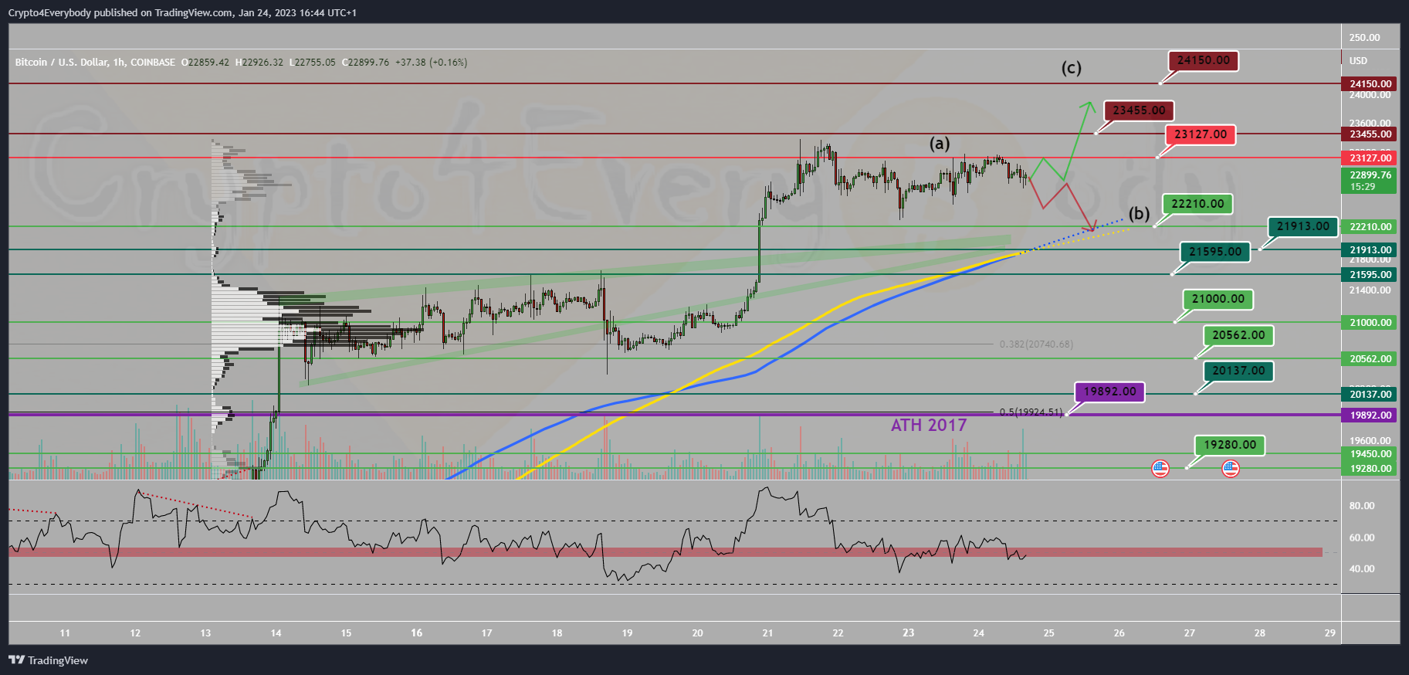Image resolution: width=1409 pixels, height=675 pixels.
Task: Click date 16 on the time axis
Action: pyautogui.click(x=416, y=633)
